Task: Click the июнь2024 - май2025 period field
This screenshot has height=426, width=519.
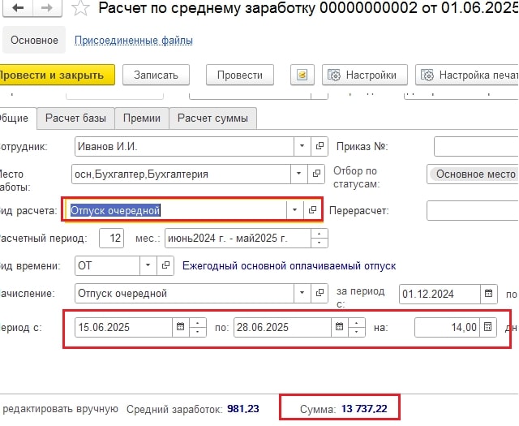Action: tap(238, 239)
